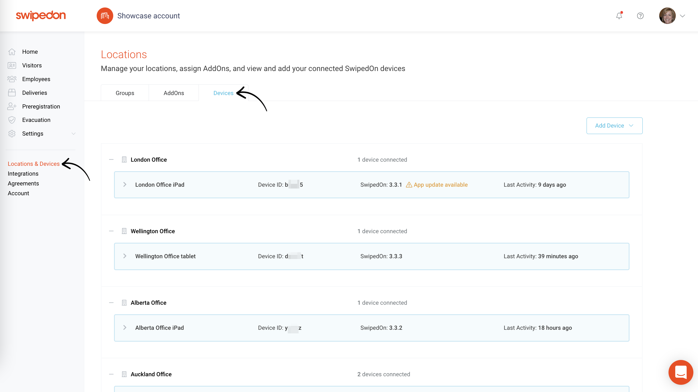Click the user profile avatar

pos(667,16)
